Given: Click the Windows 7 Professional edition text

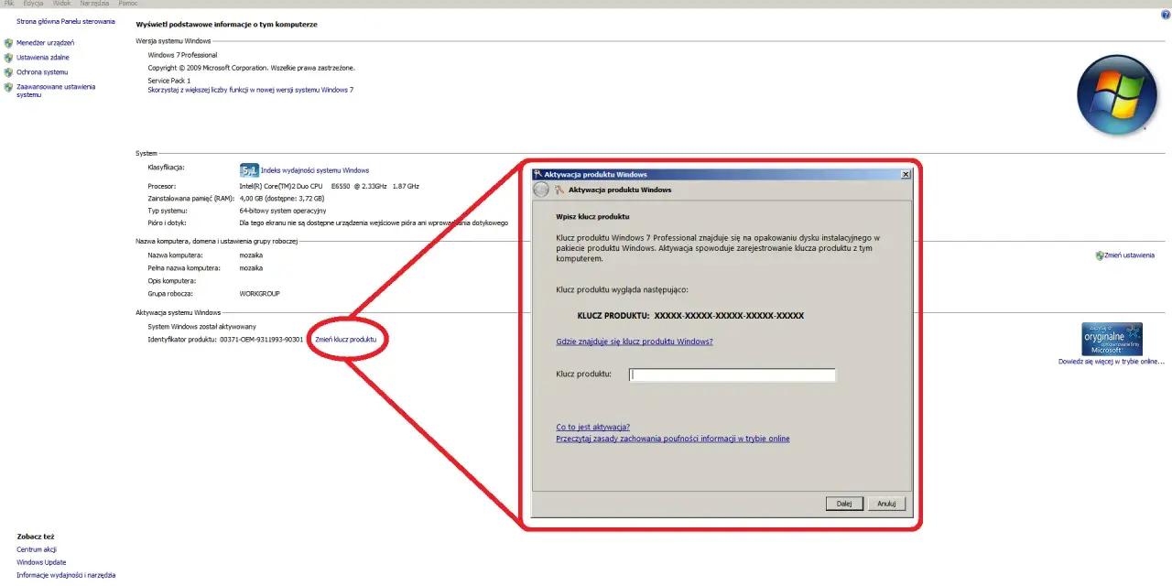Looking at the screenshot, I should [x=183, y=55].
